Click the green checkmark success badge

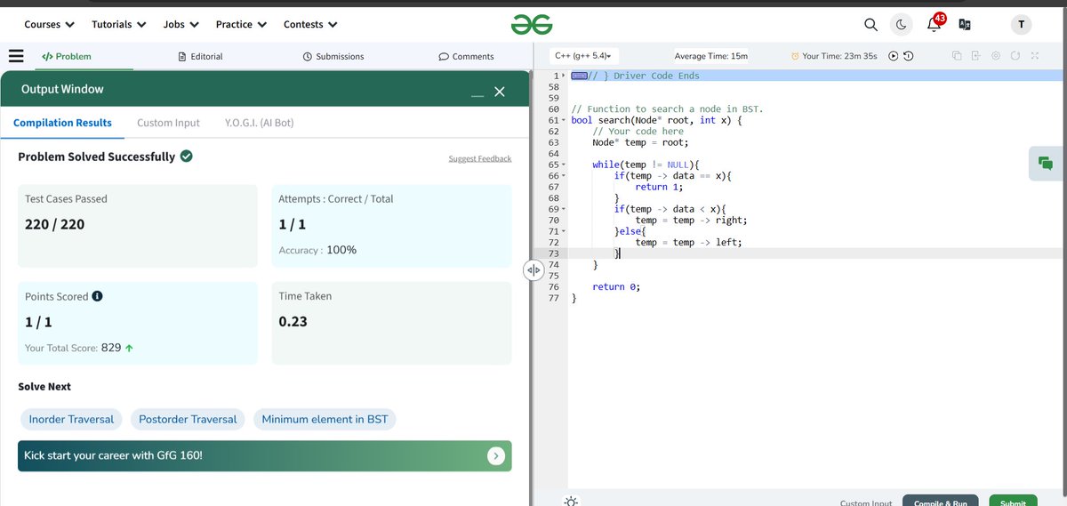point(187,157)
